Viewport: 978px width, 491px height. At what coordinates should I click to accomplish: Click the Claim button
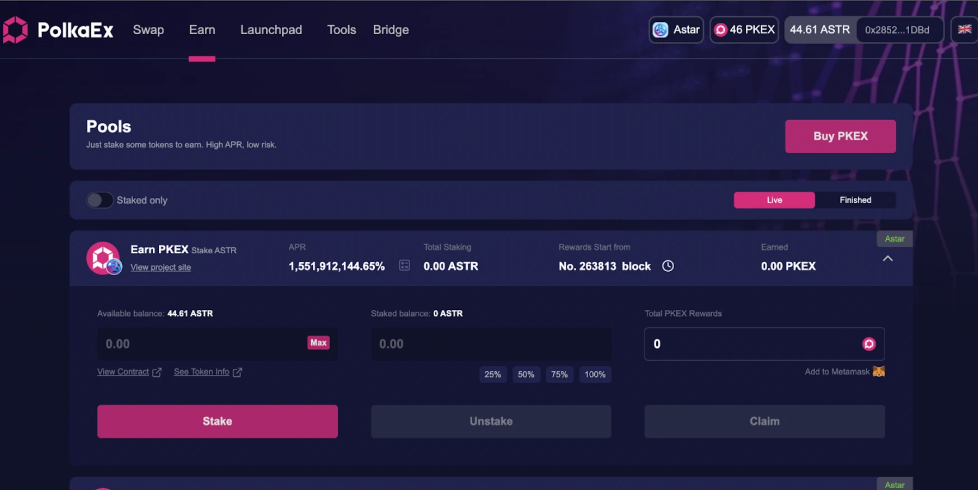[x=765, y=422]
